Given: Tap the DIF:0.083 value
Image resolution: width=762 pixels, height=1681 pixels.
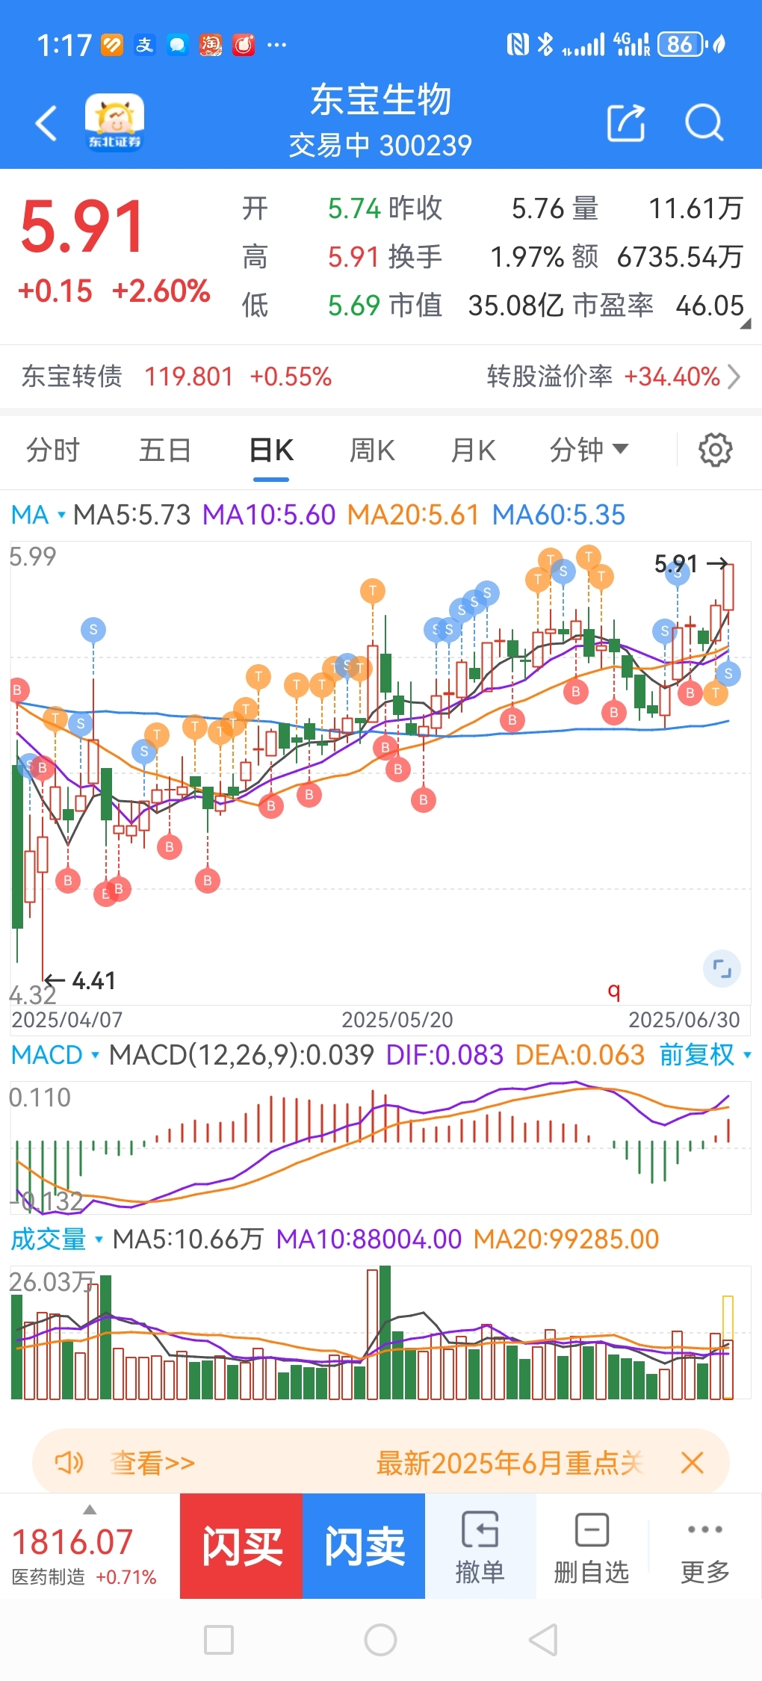Looking at the screenshot, I should [444, 1055].
